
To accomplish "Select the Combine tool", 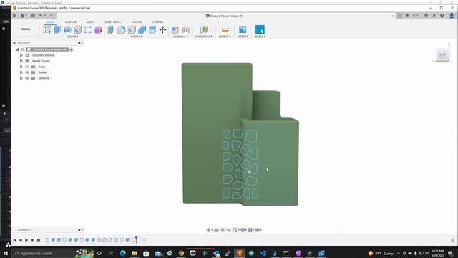I will click(142, 29).
